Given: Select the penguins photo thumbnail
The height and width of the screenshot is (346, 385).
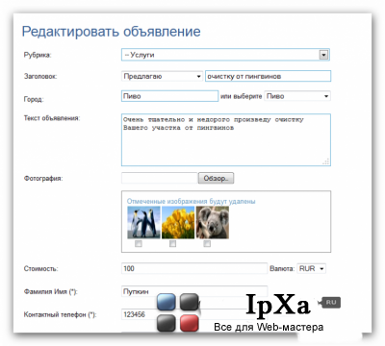Looking at the screenshot, I should 143,222.
